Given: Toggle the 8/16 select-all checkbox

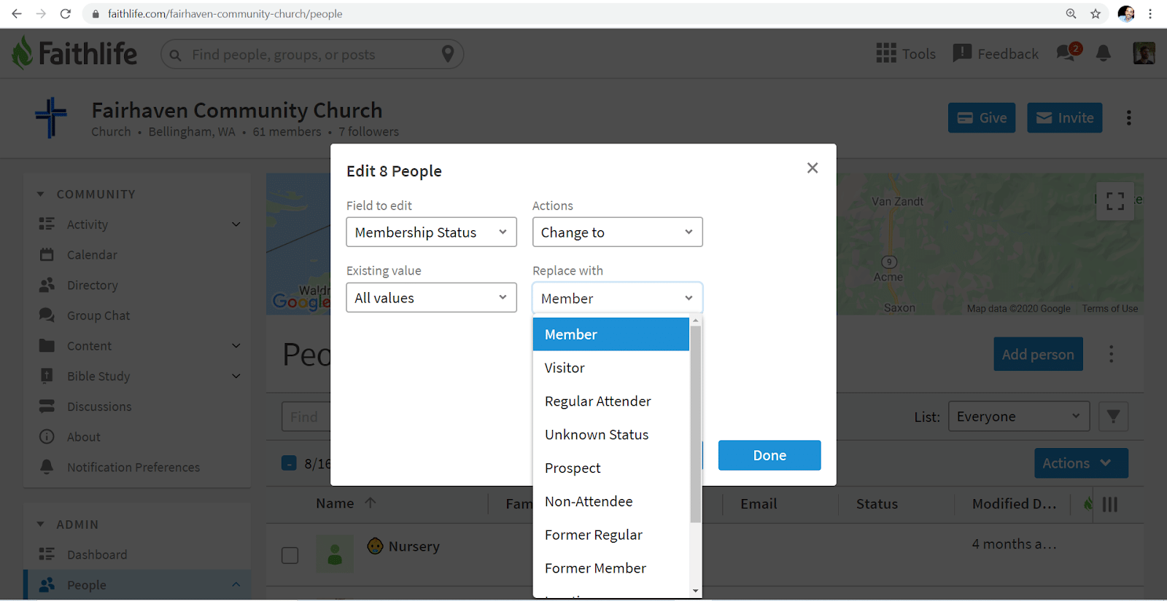Looking at the screenshot, I should (289, 463).
